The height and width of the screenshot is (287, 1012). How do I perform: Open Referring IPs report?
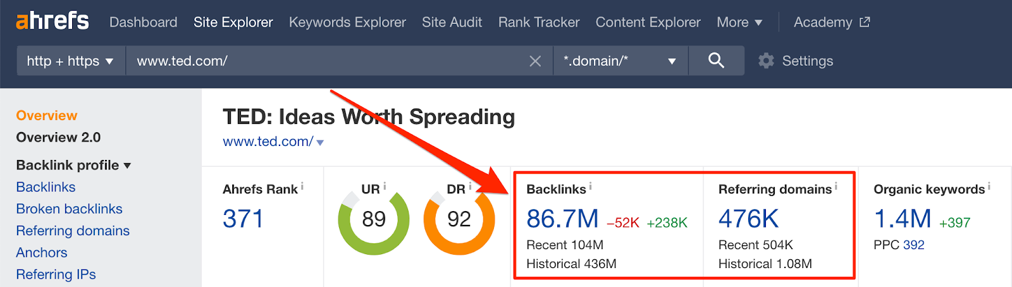click(56, 274)
